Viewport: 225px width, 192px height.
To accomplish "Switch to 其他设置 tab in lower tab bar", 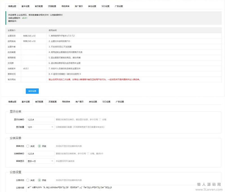I will (93, 102).
